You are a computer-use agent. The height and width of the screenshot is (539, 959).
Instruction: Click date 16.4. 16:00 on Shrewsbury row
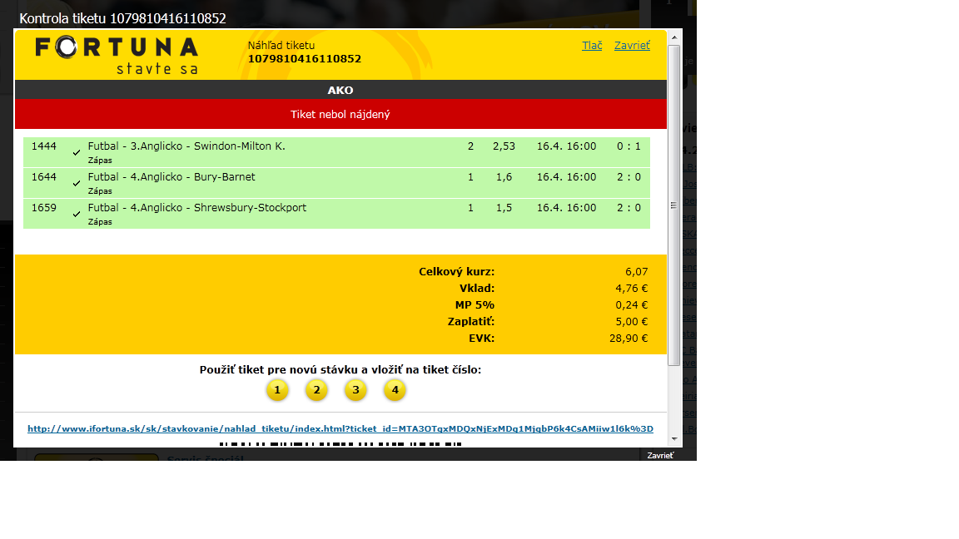click(x=566, y=208)
